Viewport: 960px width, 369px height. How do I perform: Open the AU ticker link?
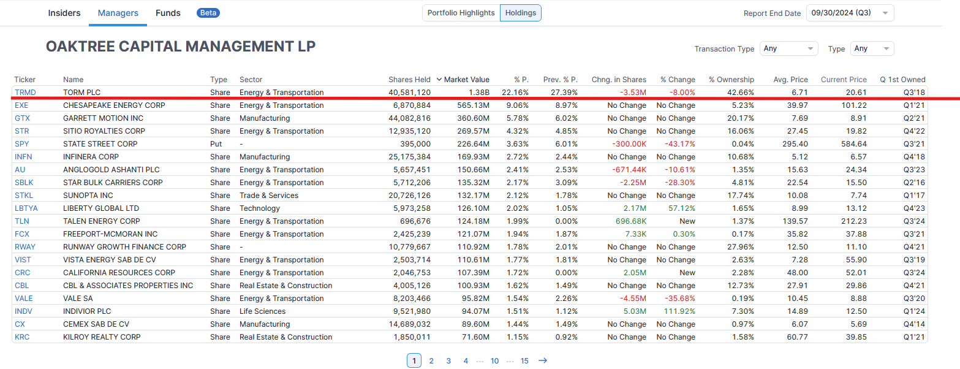pyautogui.click(x=20, y=170)
